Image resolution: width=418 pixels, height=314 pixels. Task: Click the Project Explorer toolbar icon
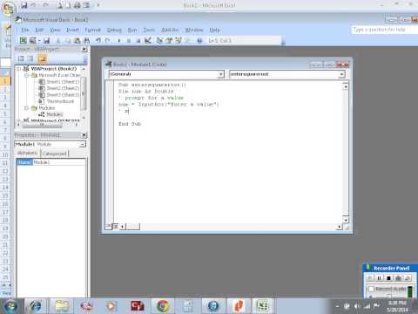pos(159,40)
